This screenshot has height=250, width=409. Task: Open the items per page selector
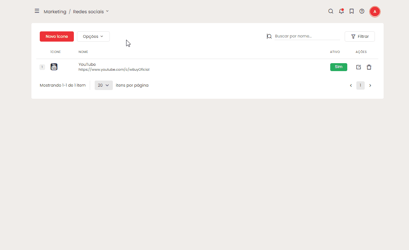[x=103, y=85]
